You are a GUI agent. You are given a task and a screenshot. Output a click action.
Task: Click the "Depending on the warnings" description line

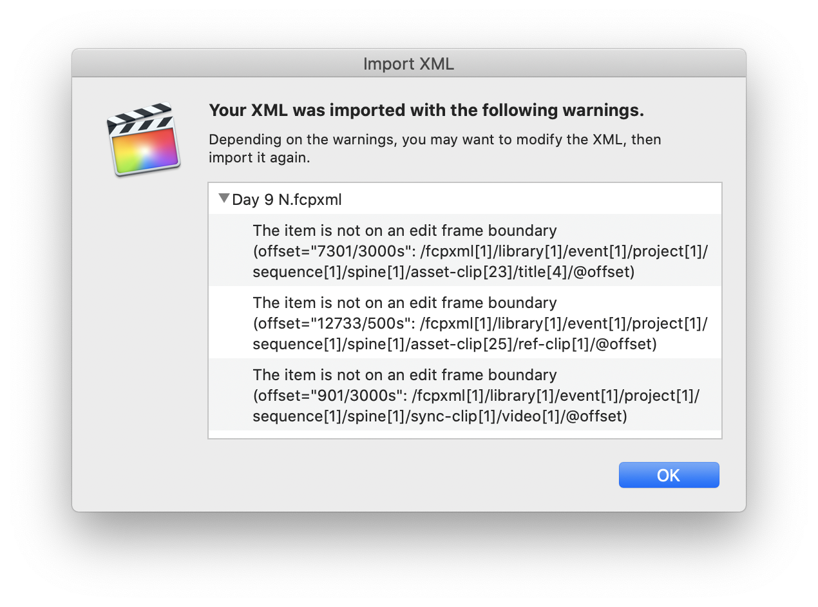click(x=435, y=140)
